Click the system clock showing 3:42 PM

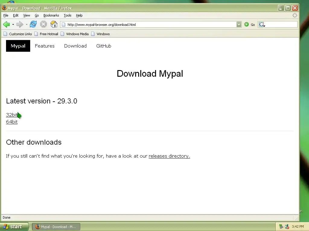(298, 226)
